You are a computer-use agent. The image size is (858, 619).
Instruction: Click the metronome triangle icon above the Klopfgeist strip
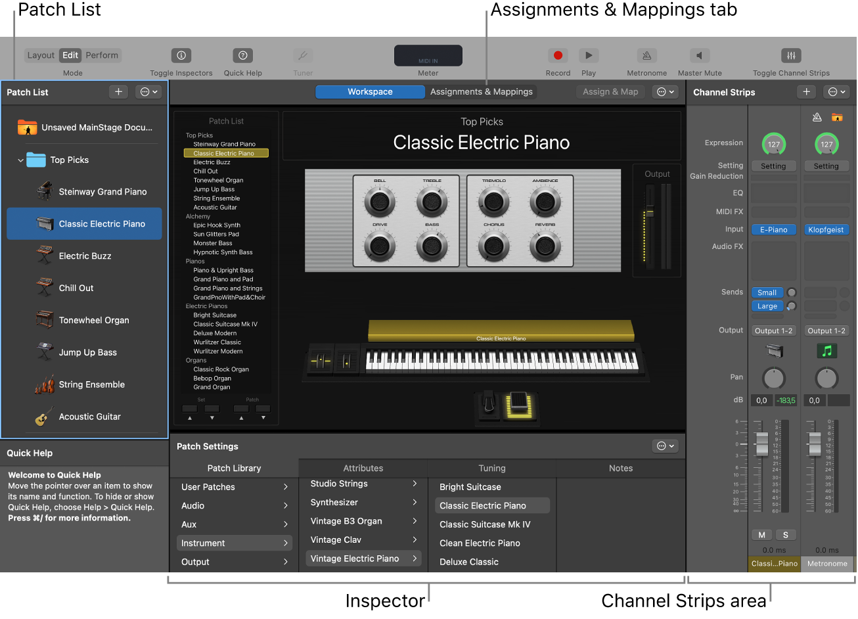(816, 116)
